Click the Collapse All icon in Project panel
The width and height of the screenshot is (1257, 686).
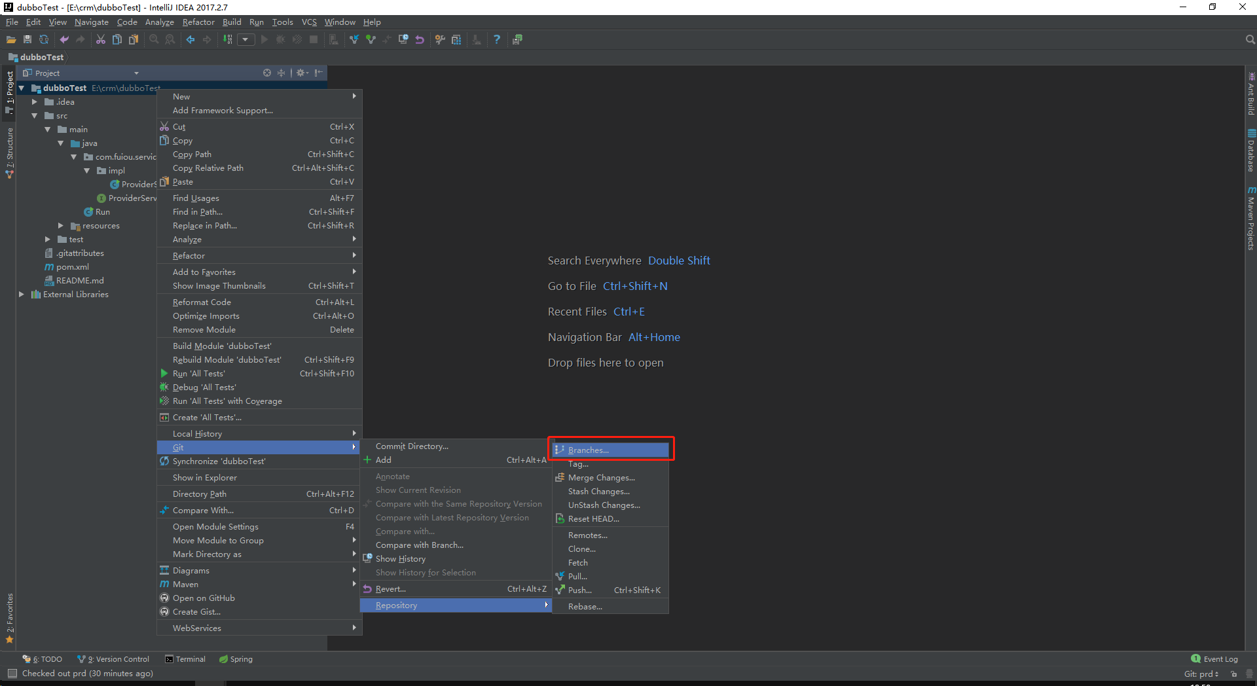[281, 73]
